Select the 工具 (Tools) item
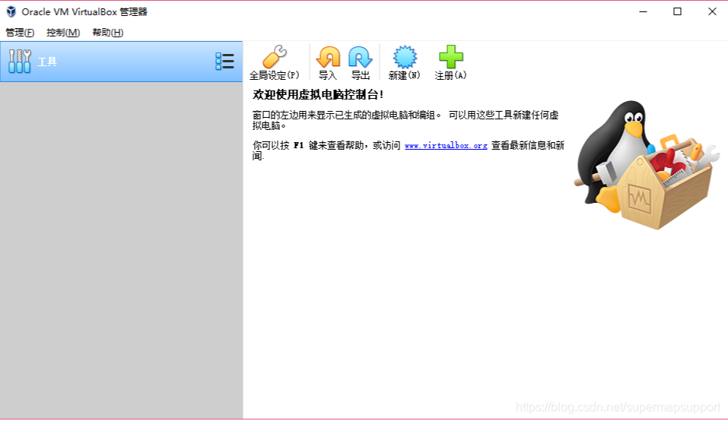728x421 pixels. pyautogui.click(x=121, y=62)
